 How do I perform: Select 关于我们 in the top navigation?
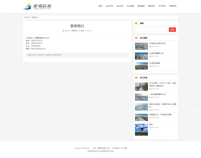coord(162,6)
